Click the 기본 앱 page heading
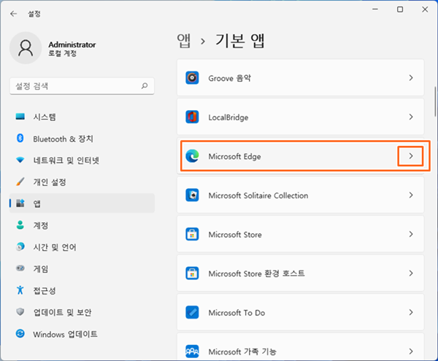 point(240,41)
